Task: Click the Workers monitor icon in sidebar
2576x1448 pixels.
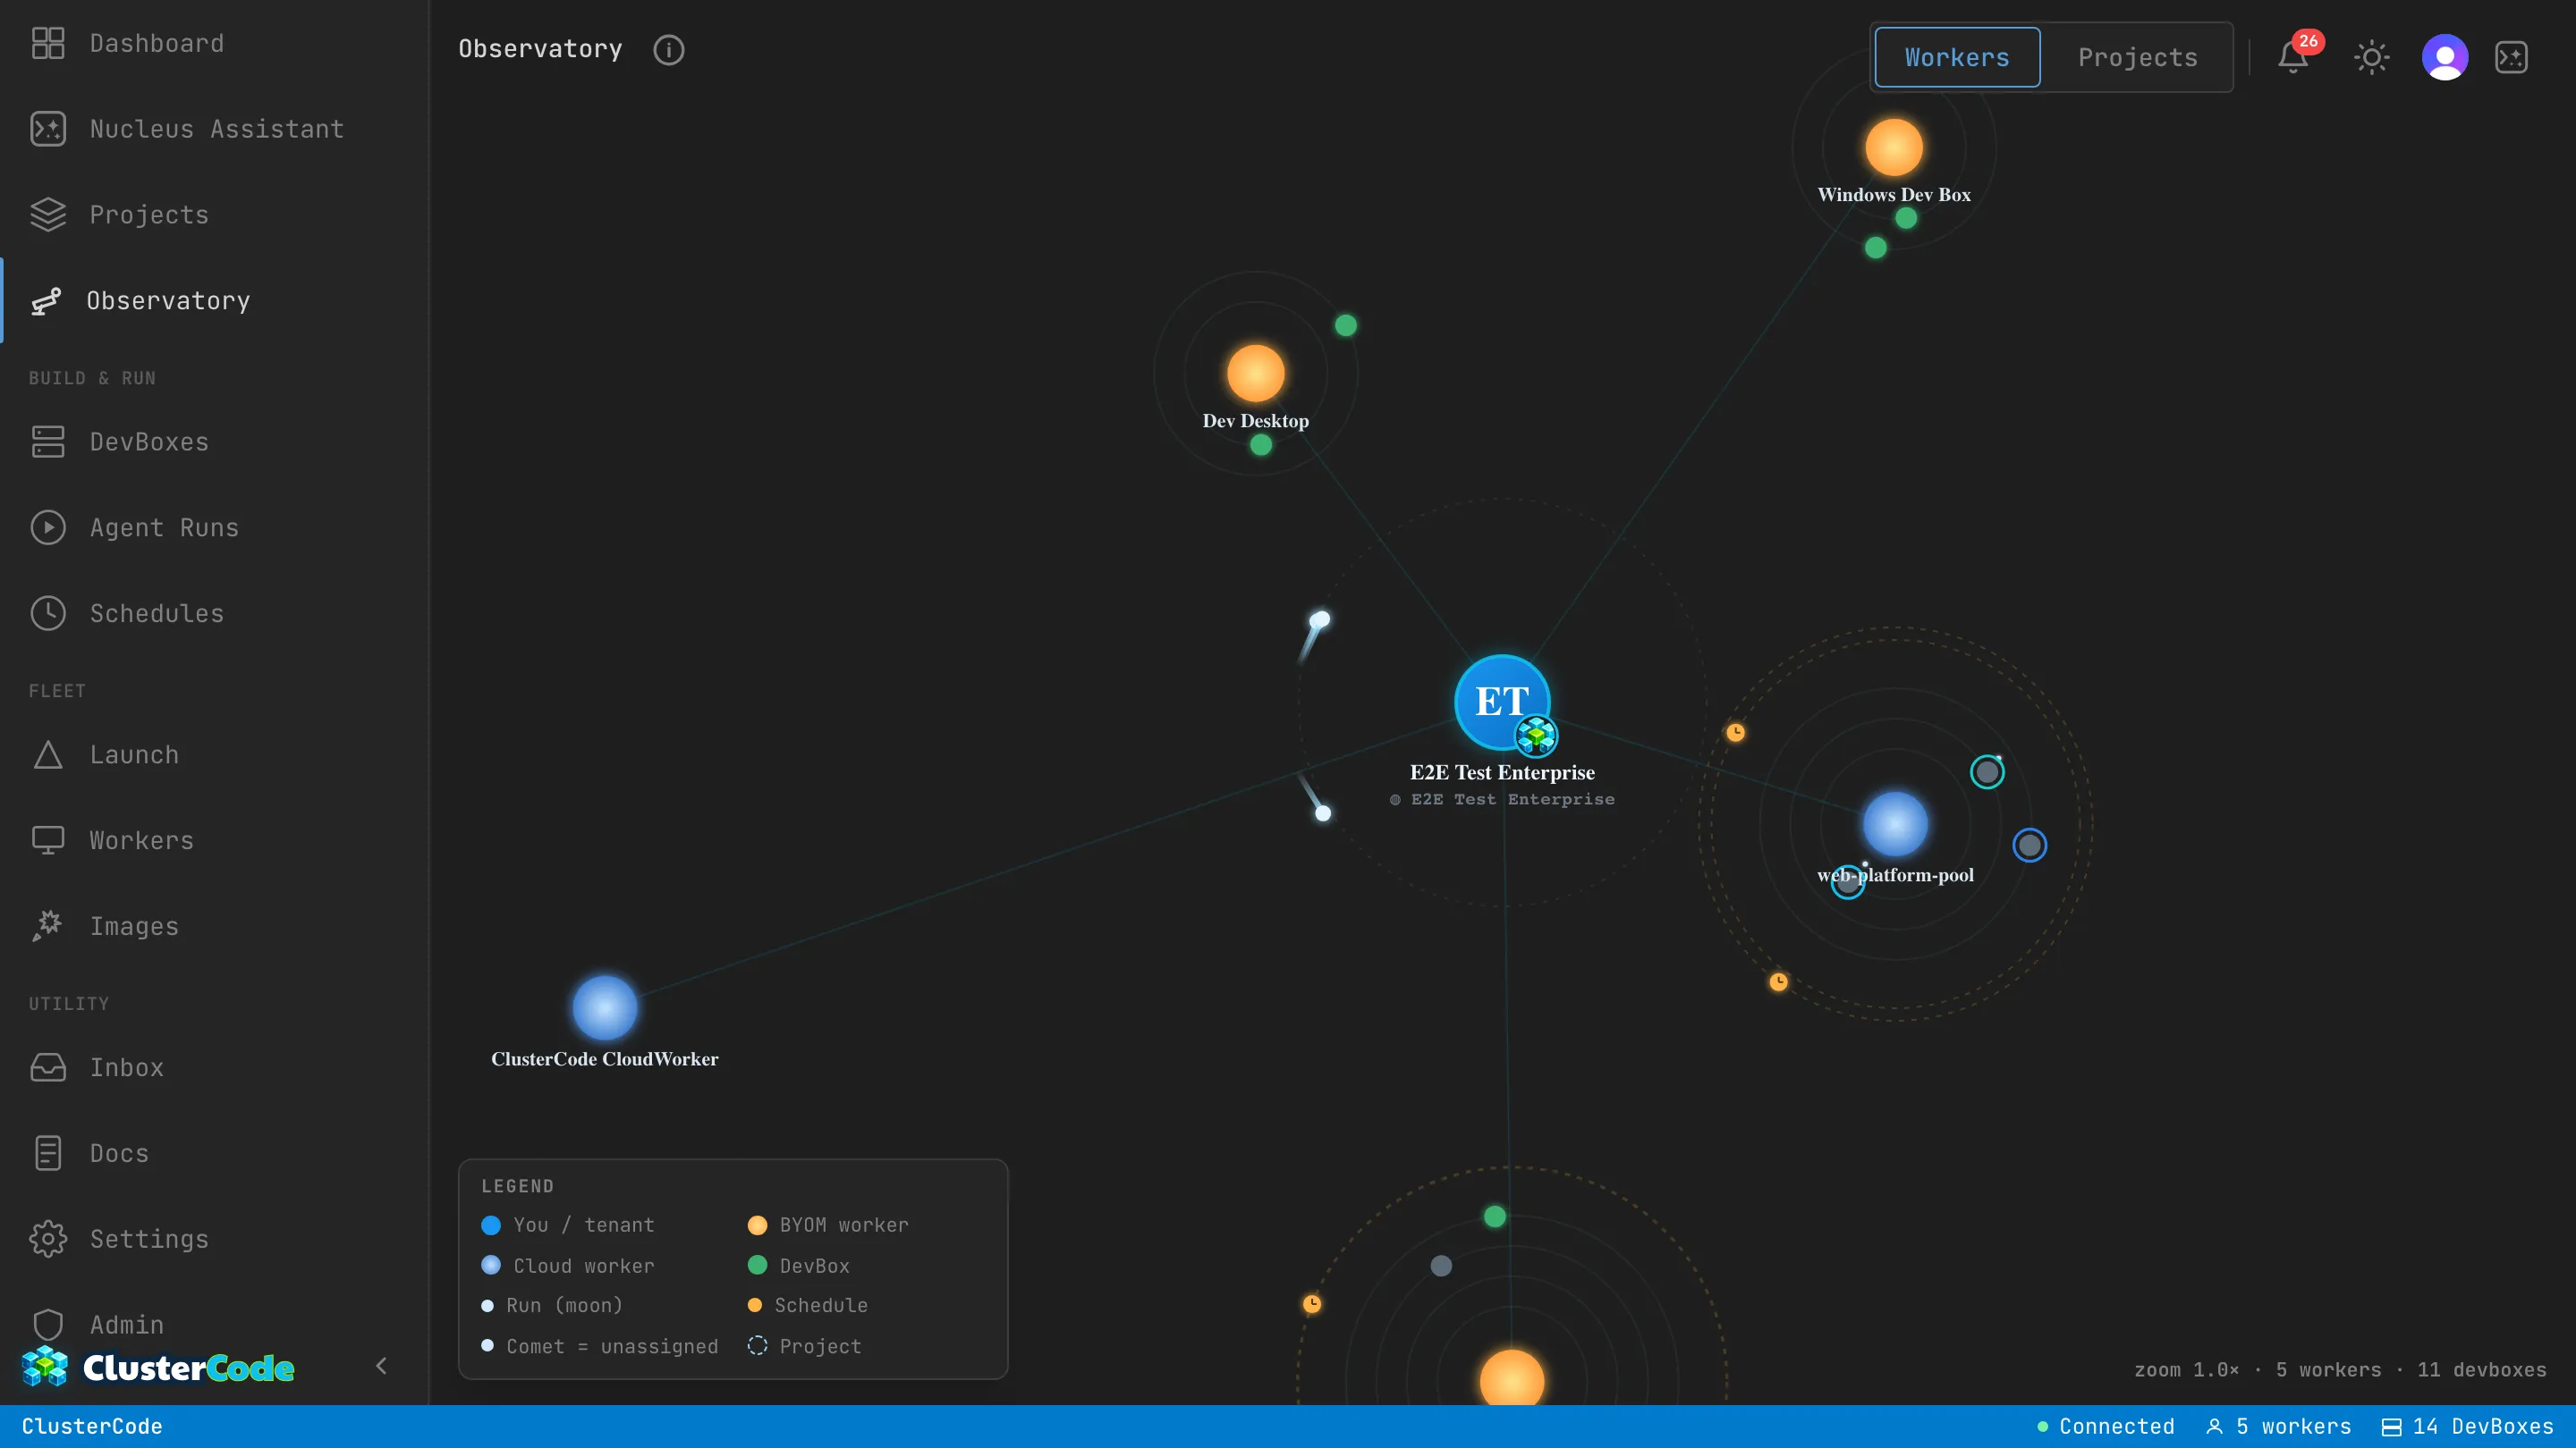Action: pyautogui.click(x=48, y=840)
